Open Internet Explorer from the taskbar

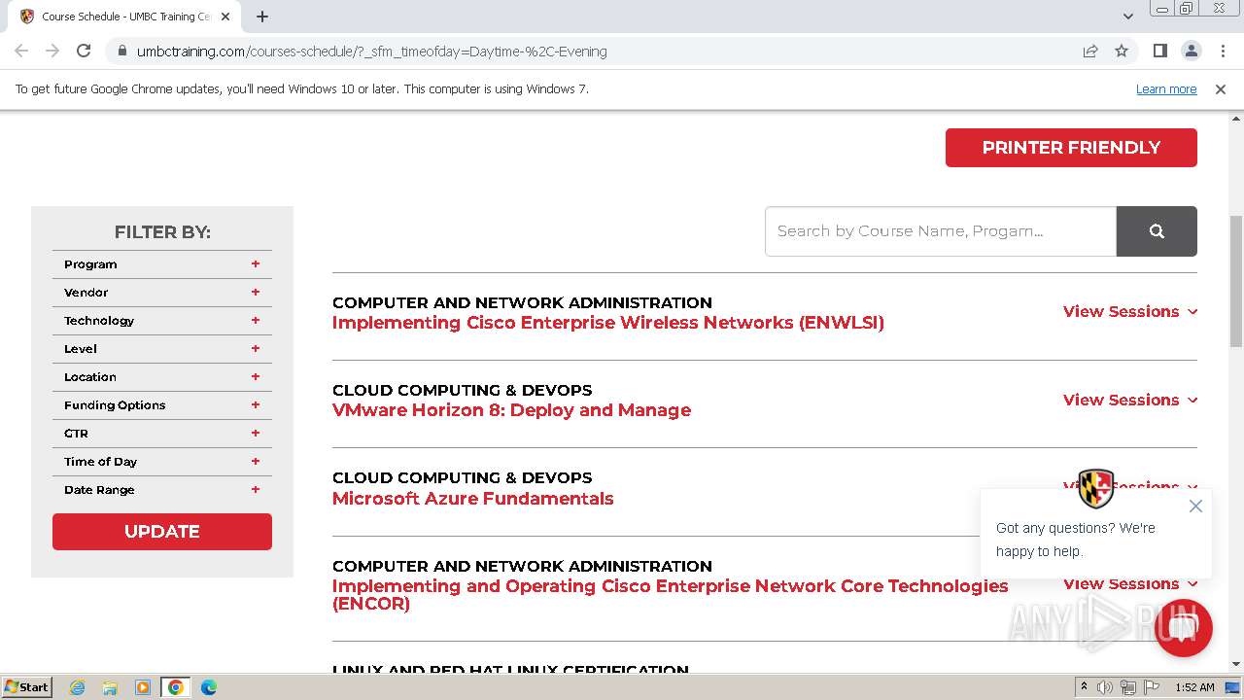click(x=77, y=687)
